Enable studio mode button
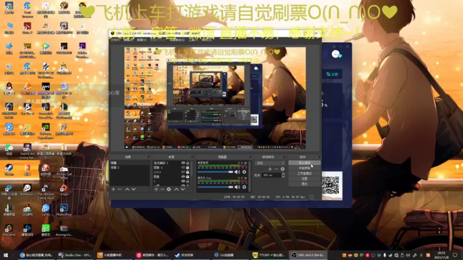The height and width of the screenshot is (260, 463). pyautogui.click(x=304, y=173)
